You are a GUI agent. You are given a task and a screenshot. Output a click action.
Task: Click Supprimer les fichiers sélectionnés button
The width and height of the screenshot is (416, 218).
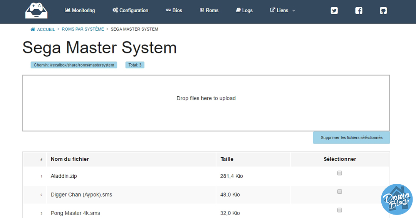click(x=352, y=138)
